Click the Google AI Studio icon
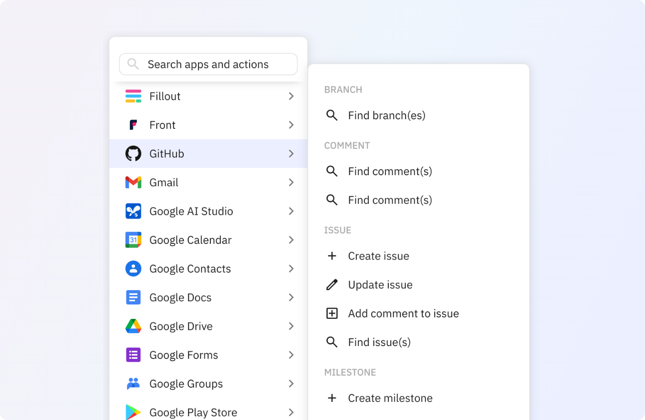The height and width of the screenshot is (420, 645). coord(133,211)
